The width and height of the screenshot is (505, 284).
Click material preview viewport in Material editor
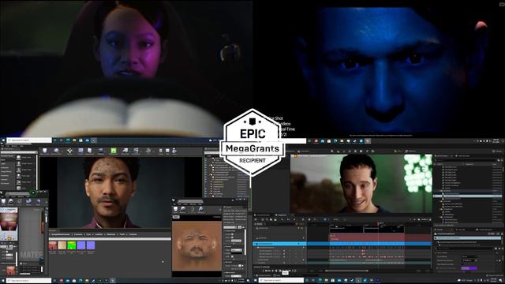point(9,224)
